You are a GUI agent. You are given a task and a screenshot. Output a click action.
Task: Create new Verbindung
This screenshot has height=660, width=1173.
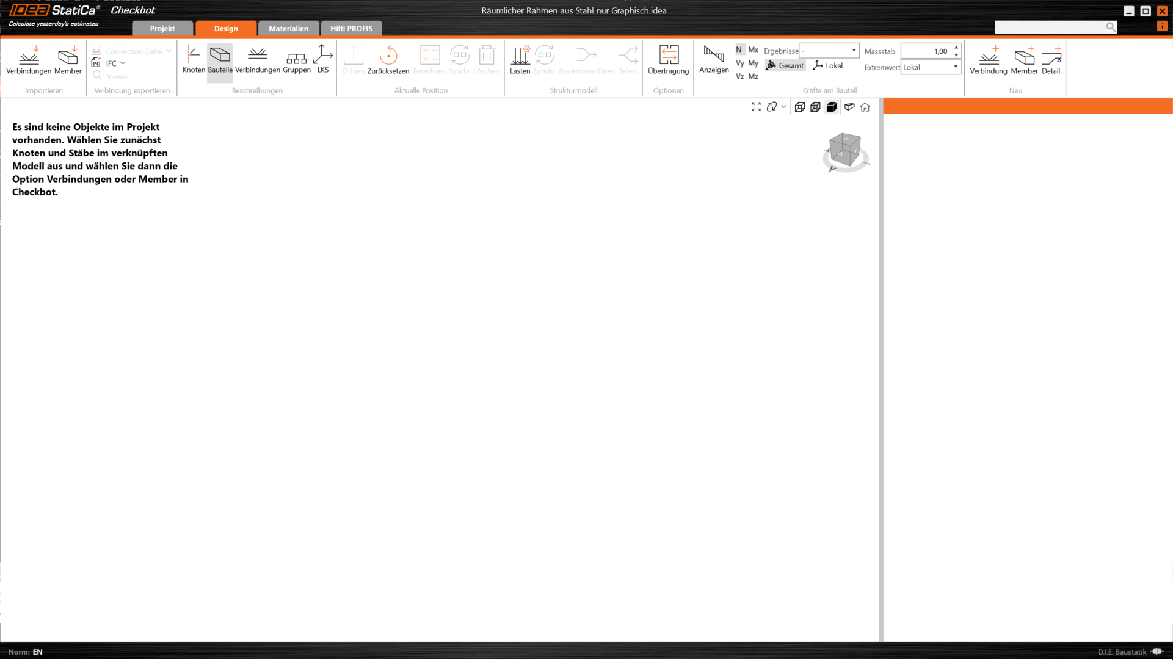click(989, 60)
